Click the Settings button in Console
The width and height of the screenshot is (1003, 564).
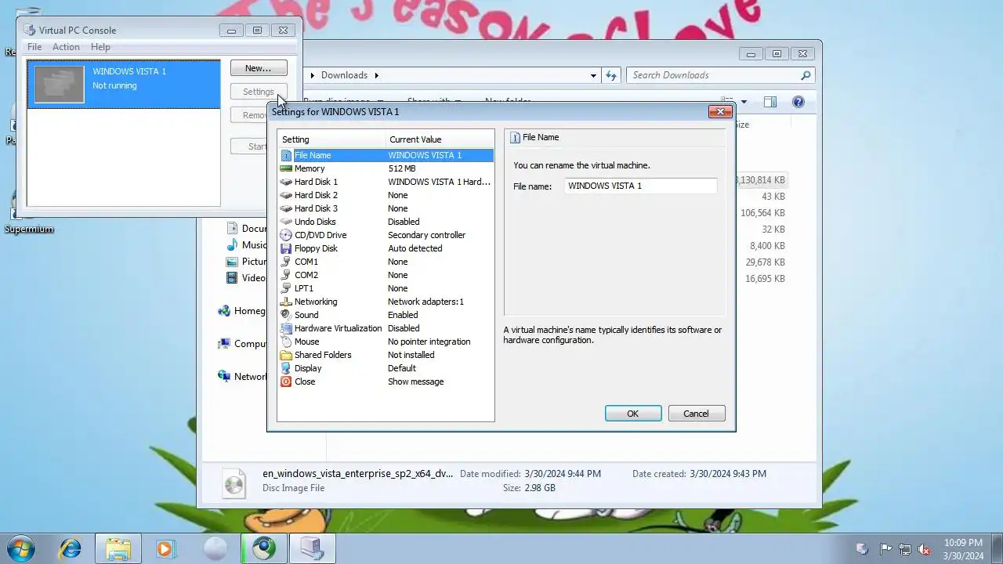click(258, 92)
